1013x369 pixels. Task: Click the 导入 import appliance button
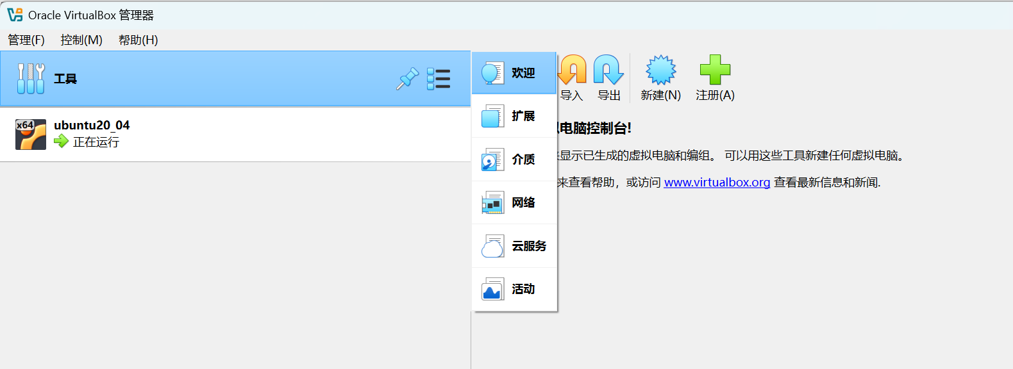tap(572, 78)
